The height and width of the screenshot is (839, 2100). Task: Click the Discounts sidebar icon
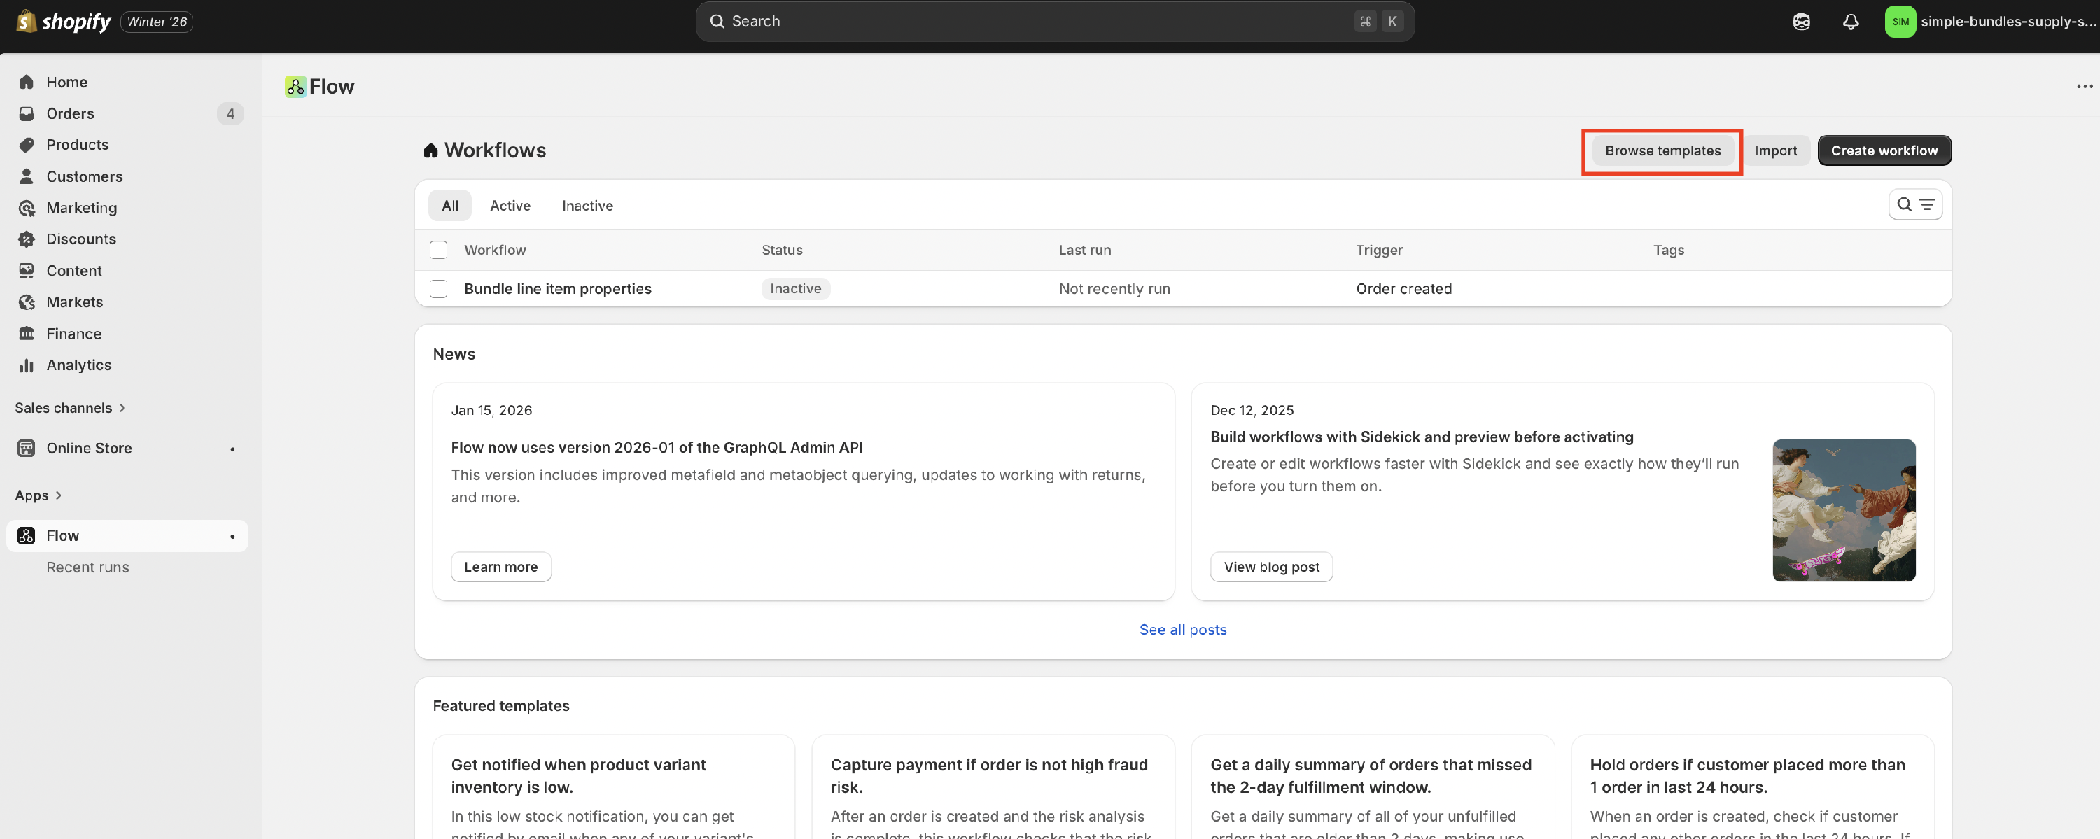[x=27, y=239]
